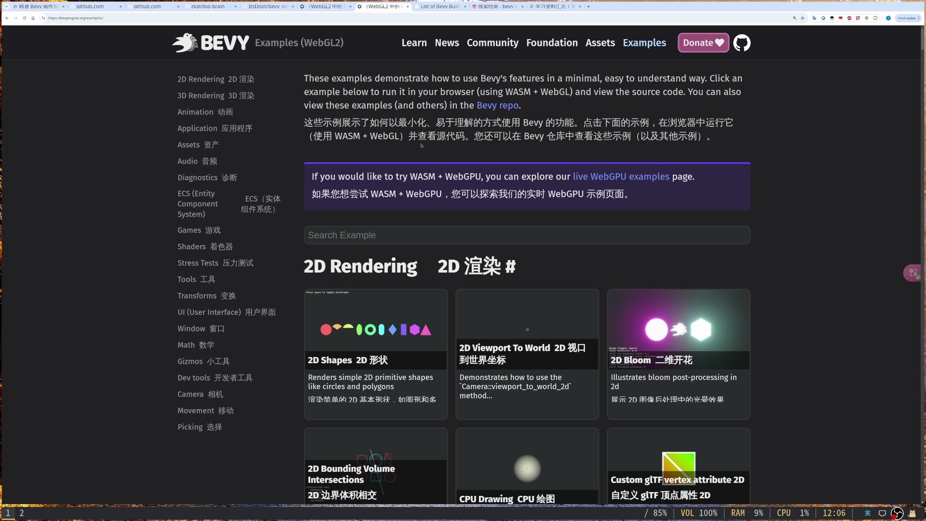Click the # anchor beside 2D Rendering heading
This screenshot has width=926, height=521.
point(510,267)
